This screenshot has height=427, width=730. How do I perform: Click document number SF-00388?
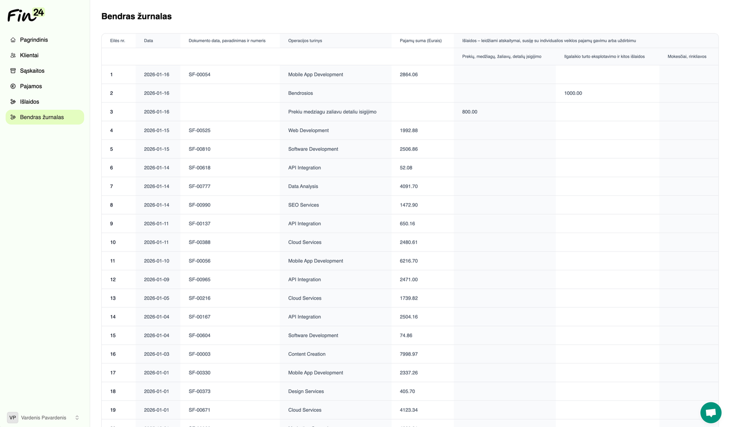[x=199, y=242]
